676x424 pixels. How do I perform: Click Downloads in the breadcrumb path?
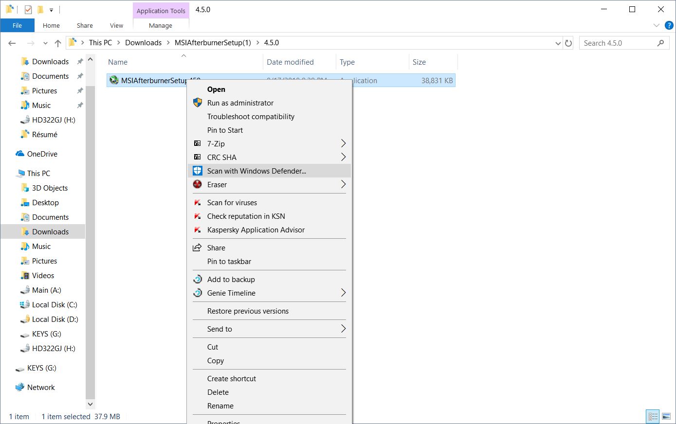[143, 43]
